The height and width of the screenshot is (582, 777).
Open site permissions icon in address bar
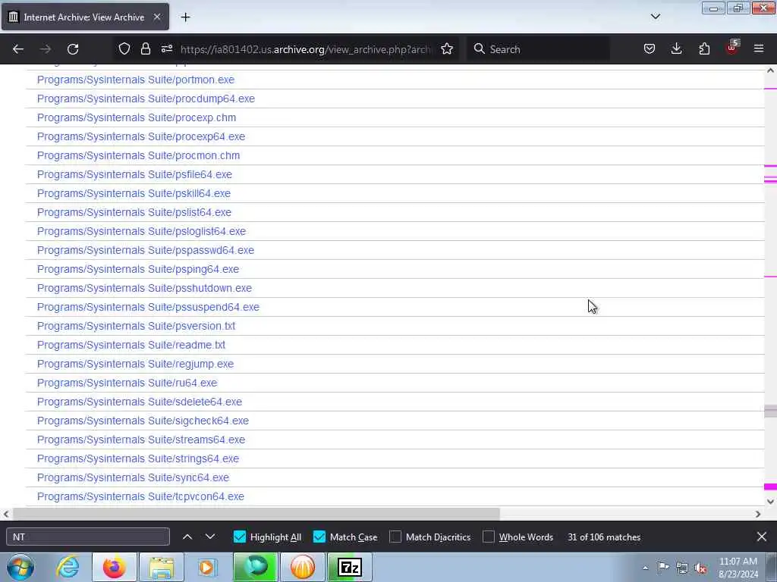point(166,49)
